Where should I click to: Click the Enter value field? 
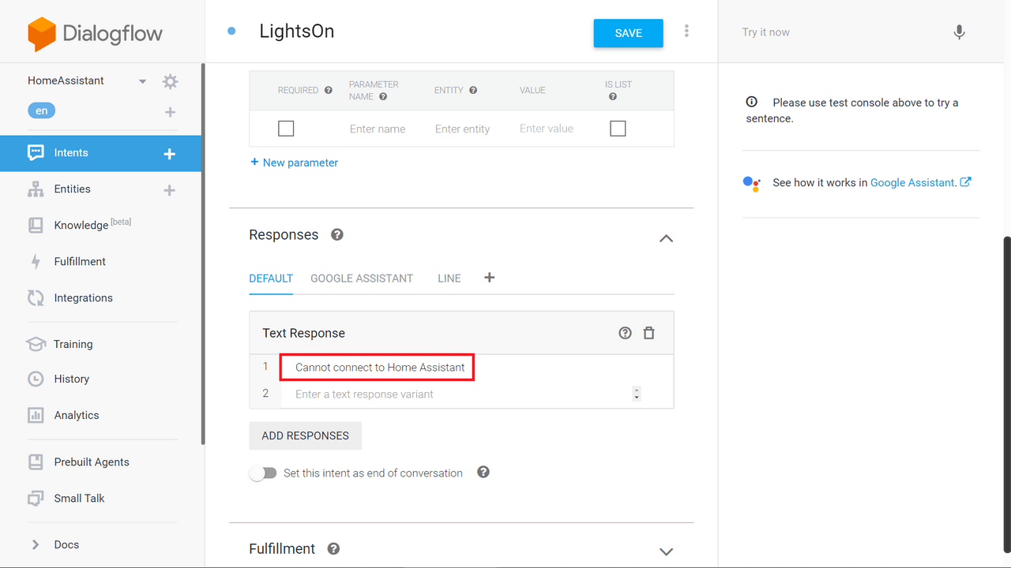(547, 129)
